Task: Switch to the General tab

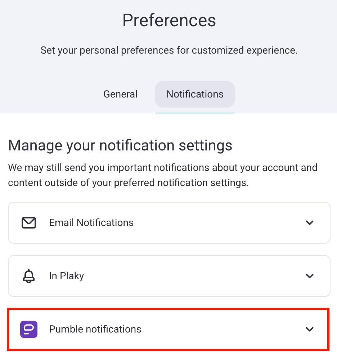Action: point(120,94)
